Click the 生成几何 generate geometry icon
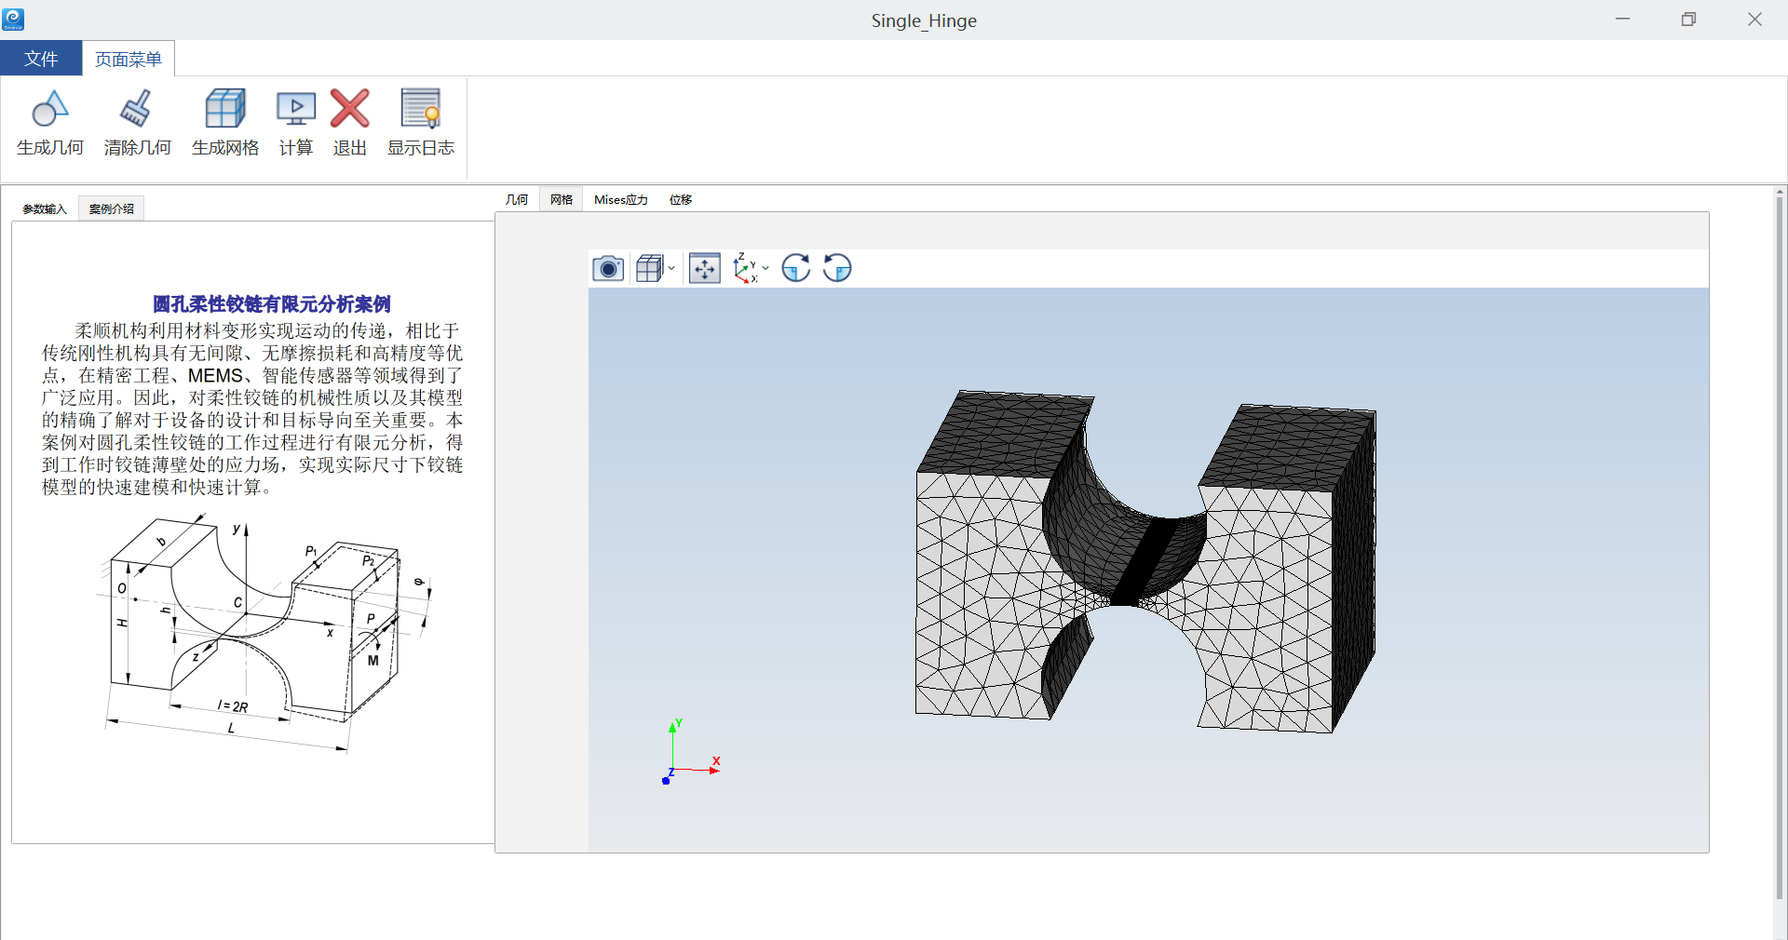This screenshot has height=940, width=1788. tap(50, 109)
